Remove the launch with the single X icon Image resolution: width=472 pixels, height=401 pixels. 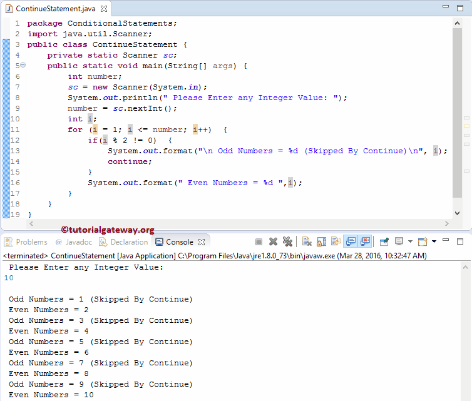(x=273, y=241)
